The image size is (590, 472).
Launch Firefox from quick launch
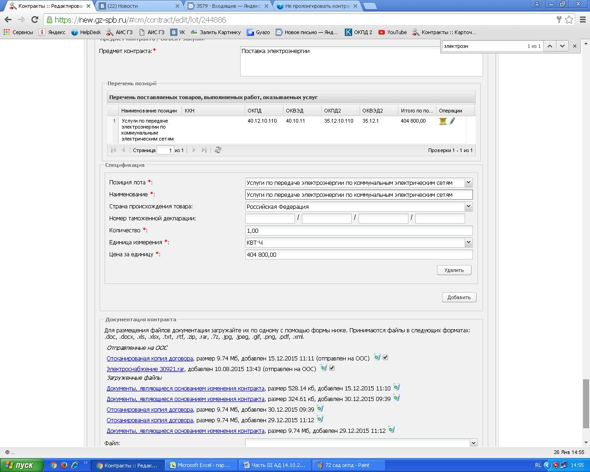click(64, 465)
